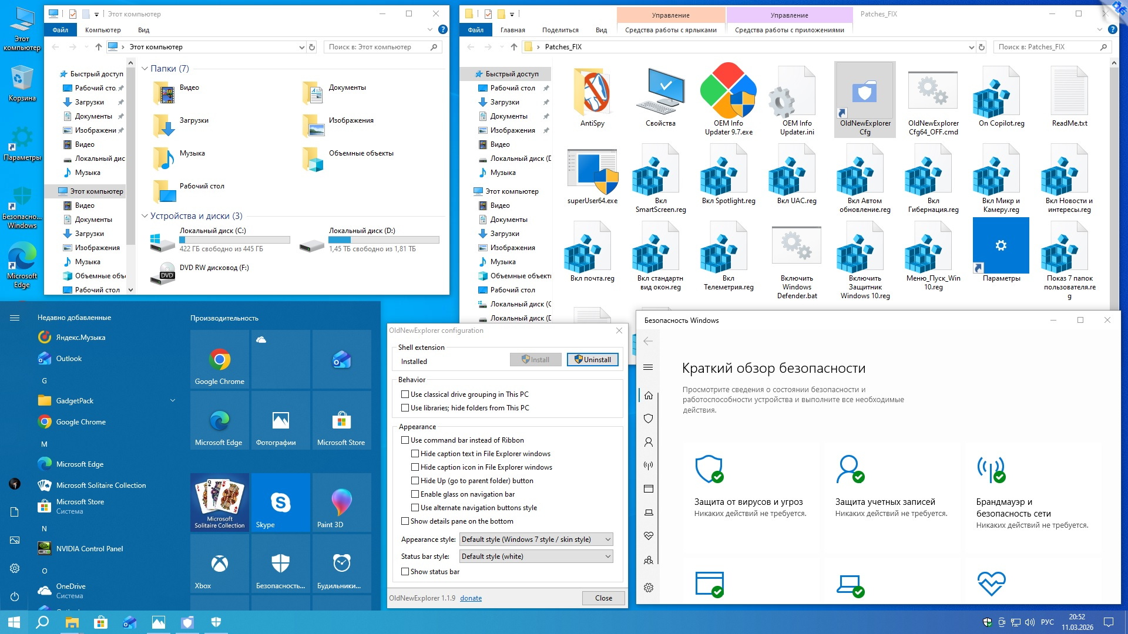The width and height of the screenshot is (1128, 634).
Task: Open the Компьютер ribbon tab
Action: pos(103,30)
